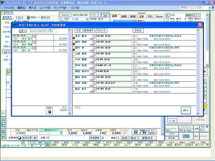Screen dimensions: 215x161
Task: Open the ファイル(F) menu
Action: pyautogui.click(x=9, y=8)
